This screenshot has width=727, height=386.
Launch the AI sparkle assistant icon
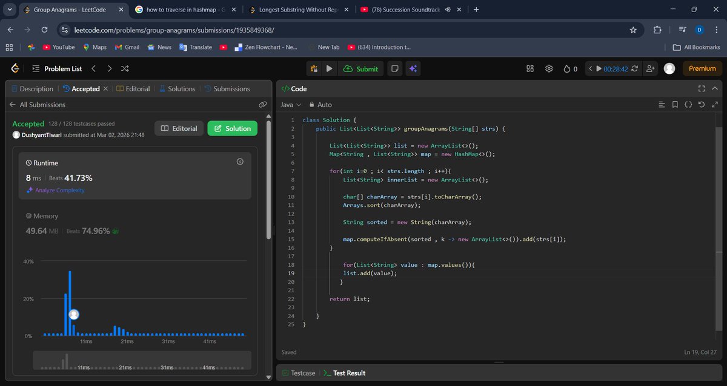413,68
